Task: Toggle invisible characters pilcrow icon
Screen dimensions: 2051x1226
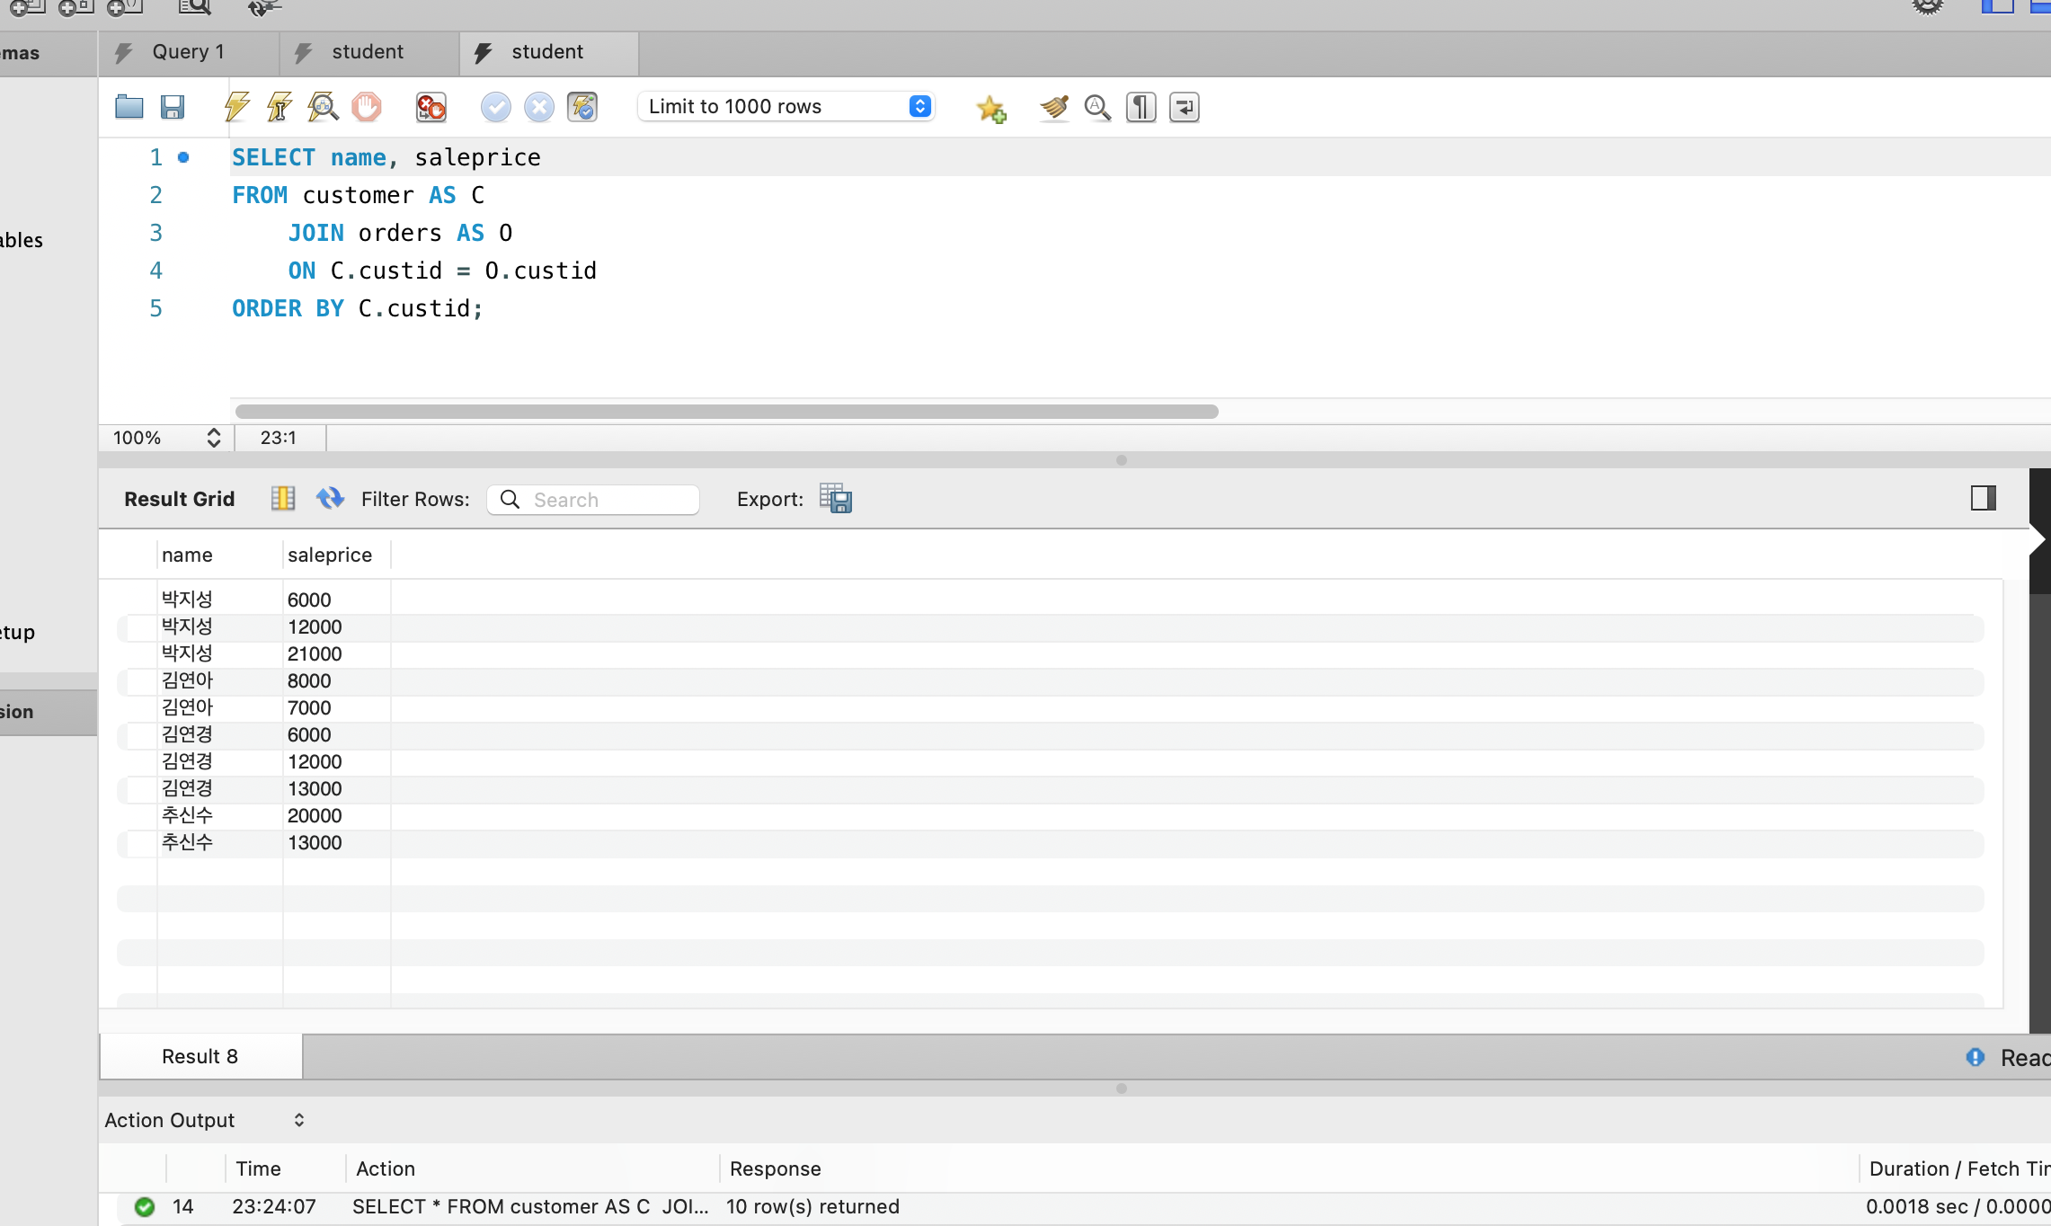Action: coord(1141,107)
